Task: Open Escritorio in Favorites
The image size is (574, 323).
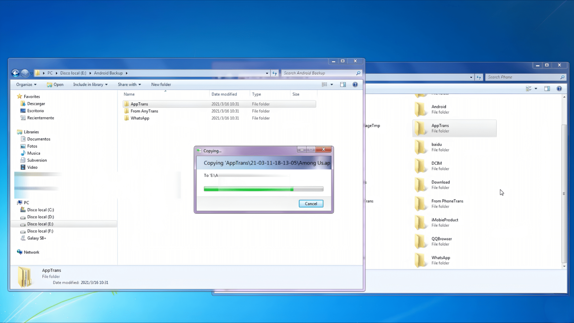Action: click(35, 111)
